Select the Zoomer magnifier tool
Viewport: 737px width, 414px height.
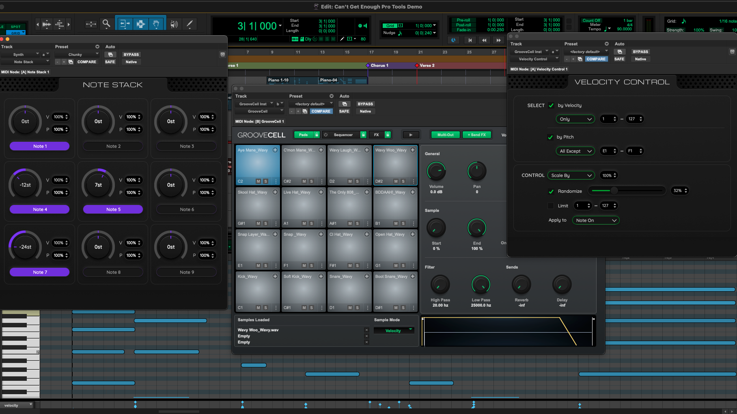[x=106, y=24]
